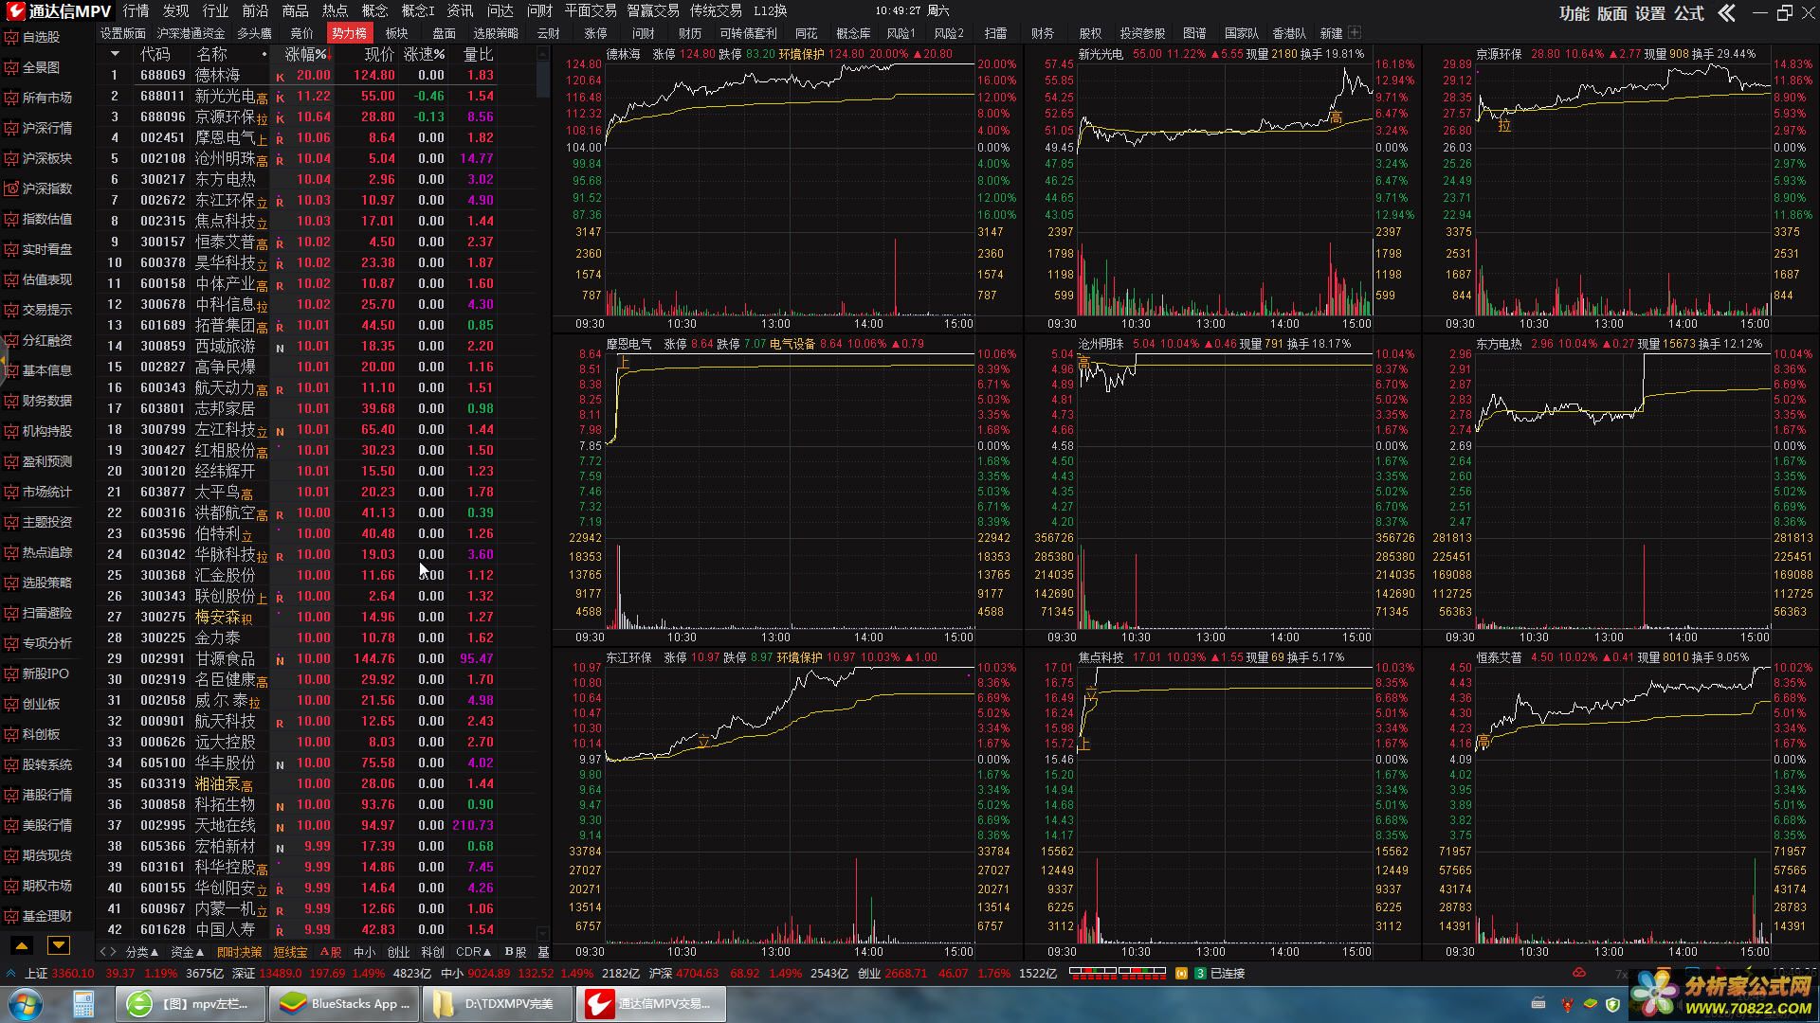Click the plus icon after 新建 tab
The width and height of the screenshot is (1820, 1023).
(1355, 32)
